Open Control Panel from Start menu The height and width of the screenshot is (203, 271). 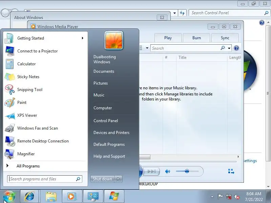click(x=106, y=121)
